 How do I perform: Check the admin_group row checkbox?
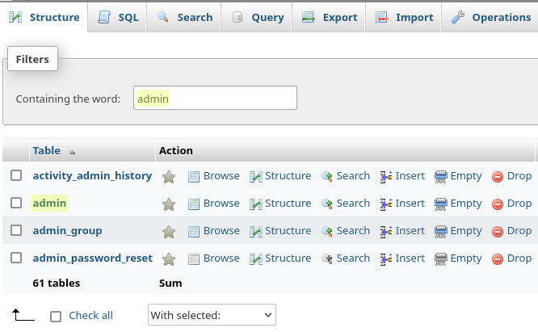click(16, 230)
